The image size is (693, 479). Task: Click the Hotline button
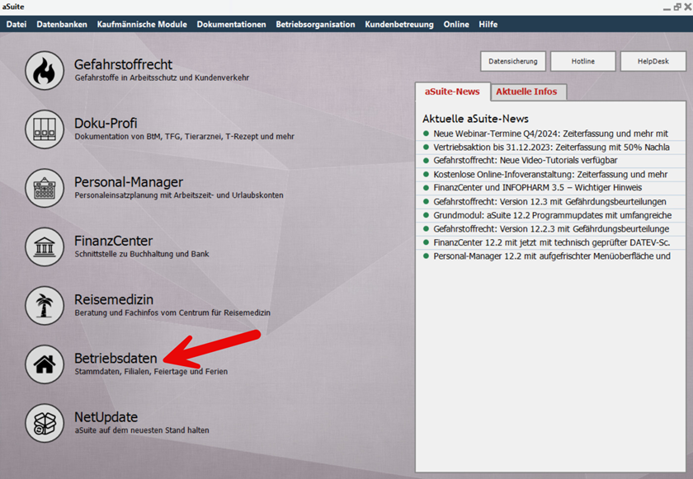click(583, 61)
